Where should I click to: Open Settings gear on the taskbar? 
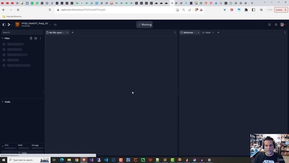coord(209,160)
